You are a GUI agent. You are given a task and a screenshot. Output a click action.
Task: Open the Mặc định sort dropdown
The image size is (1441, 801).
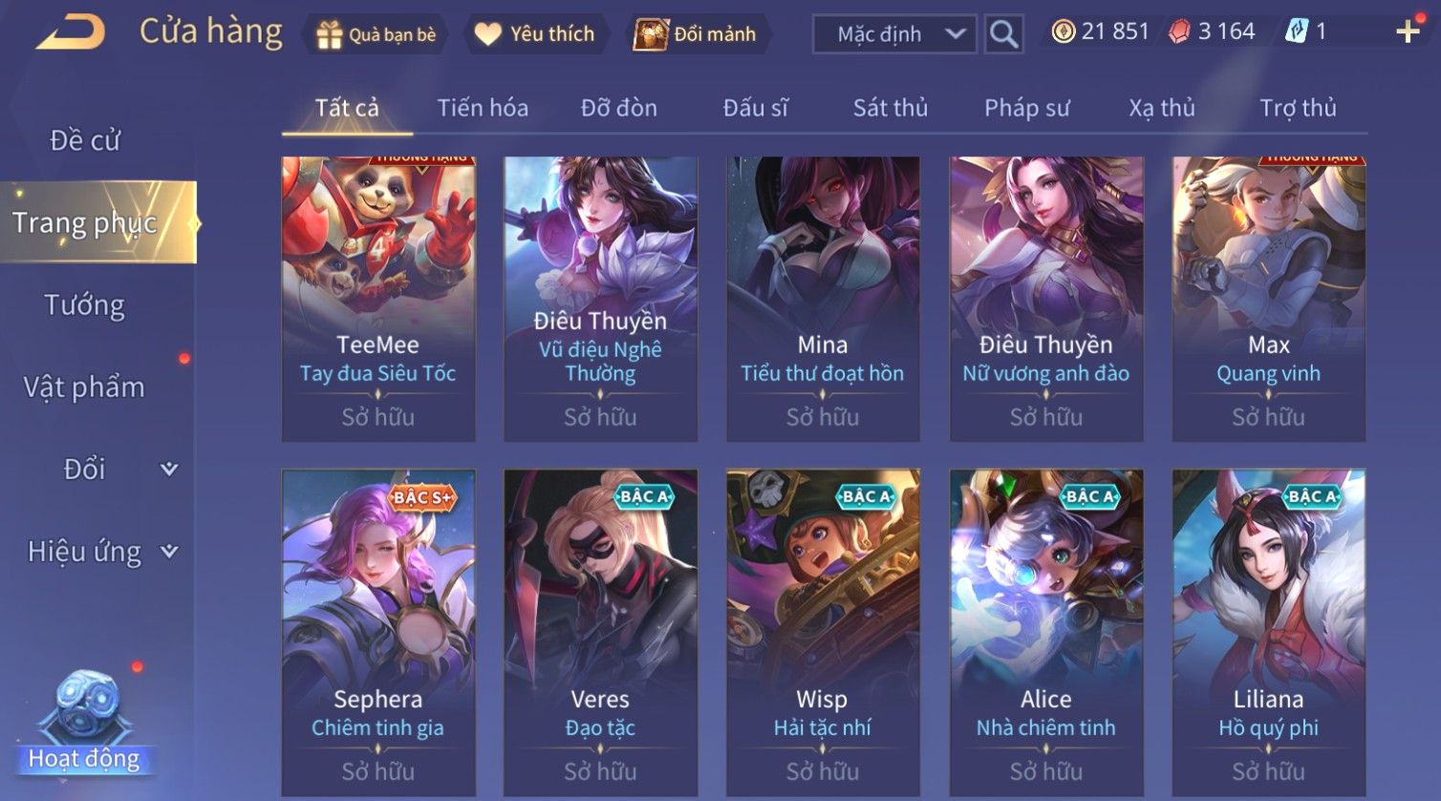click(894, 34)
